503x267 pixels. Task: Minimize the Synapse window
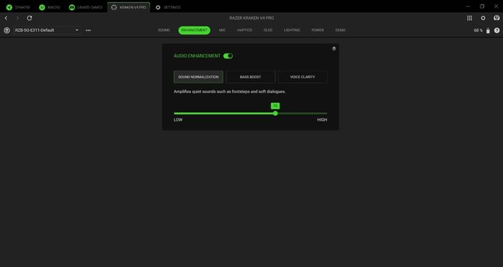pyautogui.click(x=468, y=6)
